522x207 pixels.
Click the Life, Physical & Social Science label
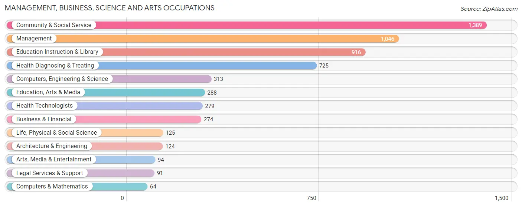[x=56, y=133]
